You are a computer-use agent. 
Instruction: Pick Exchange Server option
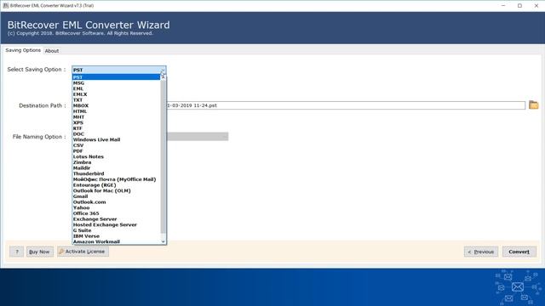[x=116, y=219]
